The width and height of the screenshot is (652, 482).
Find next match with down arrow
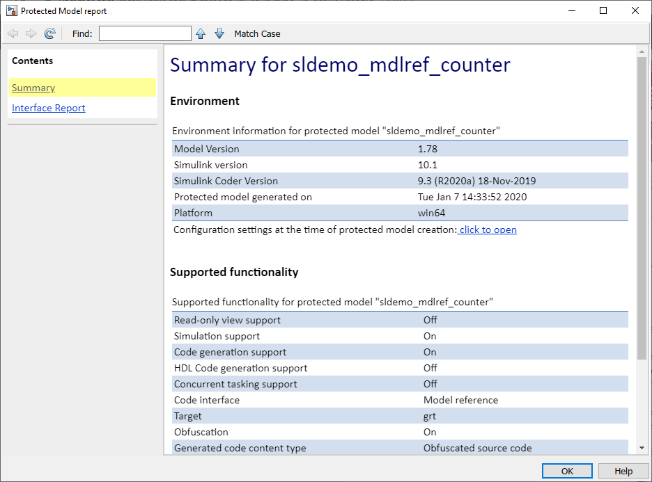point(219,33)
